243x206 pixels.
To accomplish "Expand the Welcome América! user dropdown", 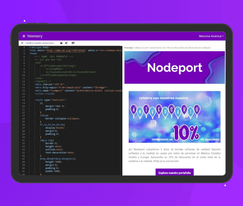I will pyautogui.click(x=211, y=36).
